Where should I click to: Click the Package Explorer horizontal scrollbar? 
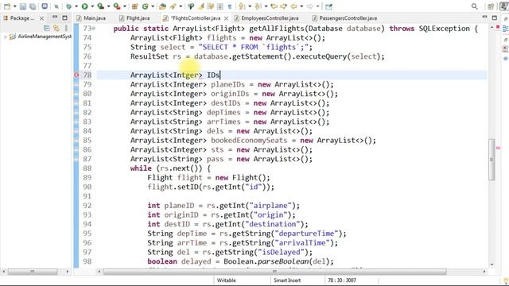point(33,272)
